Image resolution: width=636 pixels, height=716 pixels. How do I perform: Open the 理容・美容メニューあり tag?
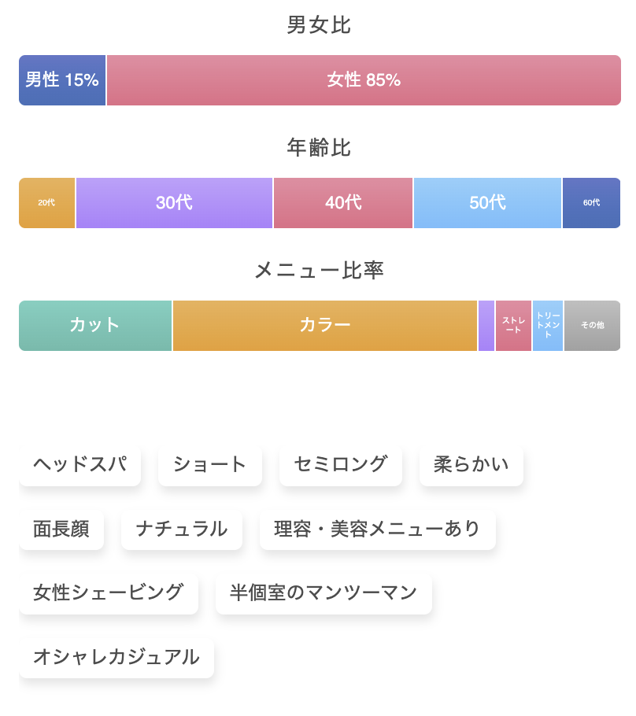[378, 529]
